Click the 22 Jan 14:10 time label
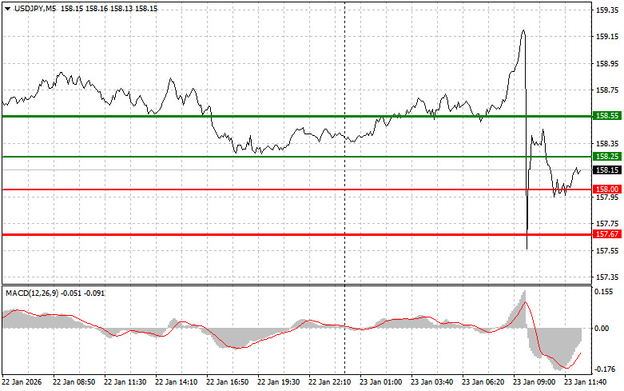The width and height of the screenshot is (624, 391). [177, 382]
